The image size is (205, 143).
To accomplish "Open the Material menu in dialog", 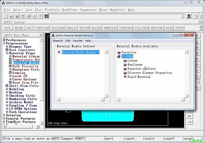I will (x=58, y=40).
